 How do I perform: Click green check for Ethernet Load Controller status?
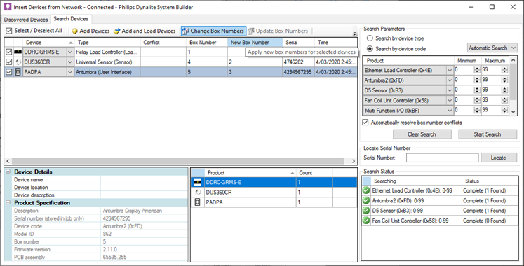pyautogui.click(x=366, y=190)
